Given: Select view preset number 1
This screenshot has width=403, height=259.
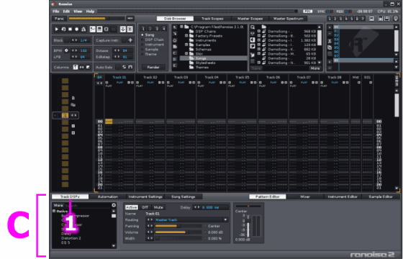Looking at the screenshot, I should (x=330, y=19).
